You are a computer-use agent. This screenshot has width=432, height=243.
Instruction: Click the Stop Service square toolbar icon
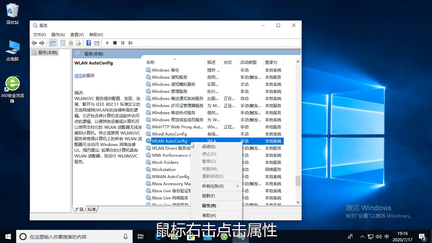tap(115, 43)
